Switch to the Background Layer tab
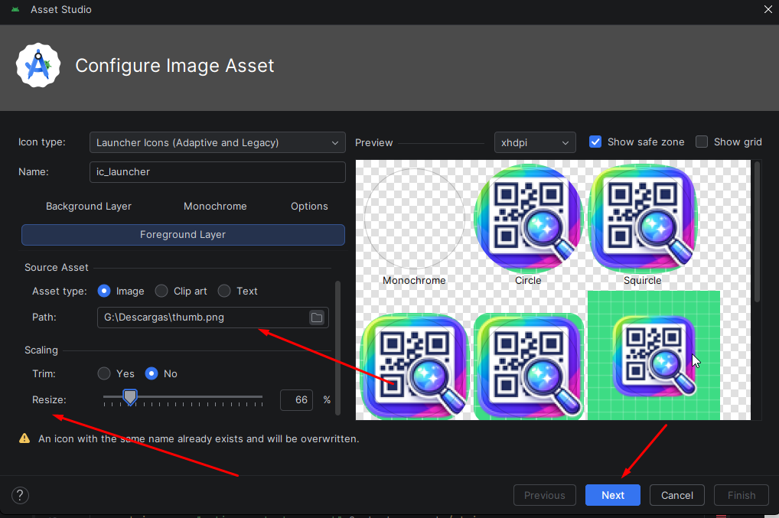The image size is (779, 518). [89, 206]
